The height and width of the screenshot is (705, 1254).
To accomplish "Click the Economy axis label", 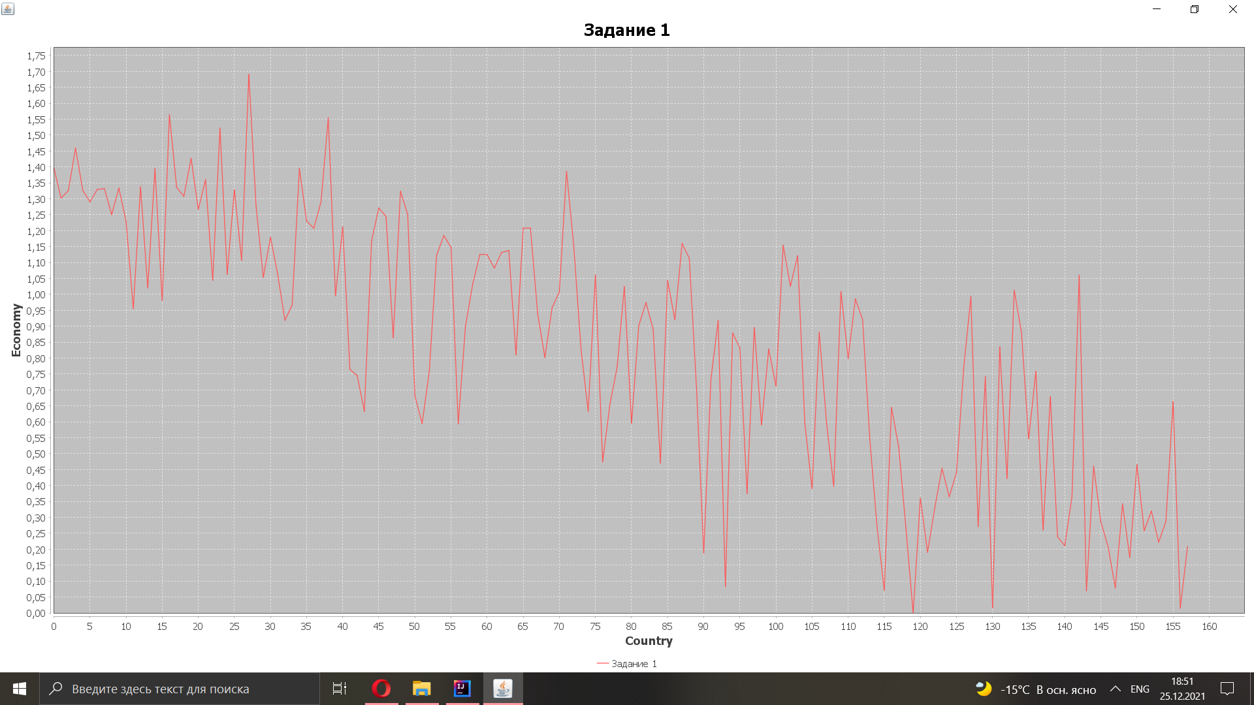I will click(16, 330).
